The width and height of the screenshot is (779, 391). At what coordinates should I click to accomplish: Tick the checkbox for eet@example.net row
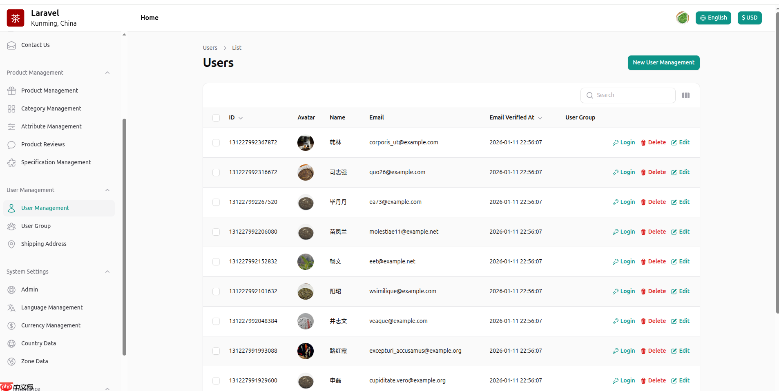(216, 262)
